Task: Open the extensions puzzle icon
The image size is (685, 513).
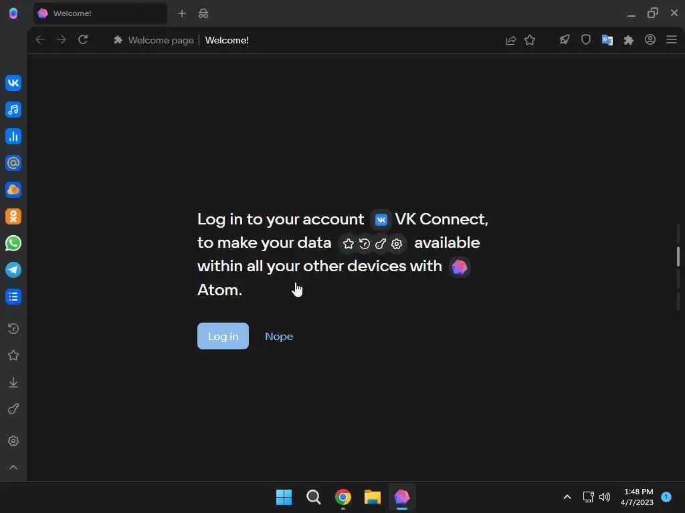Action: pyautogui.click(x=629, y=40)
